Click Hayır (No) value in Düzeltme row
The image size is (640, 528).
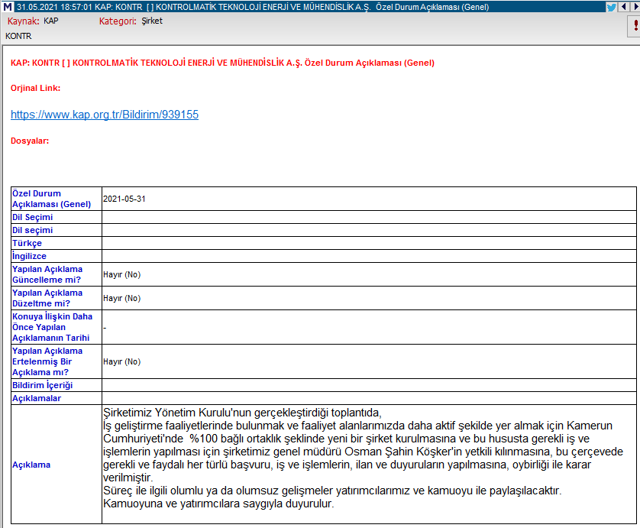[x=121, y=298]
